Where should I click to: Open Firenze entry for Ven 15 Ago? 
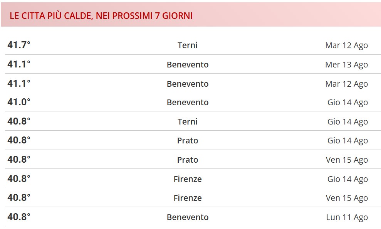pos(188,198)
